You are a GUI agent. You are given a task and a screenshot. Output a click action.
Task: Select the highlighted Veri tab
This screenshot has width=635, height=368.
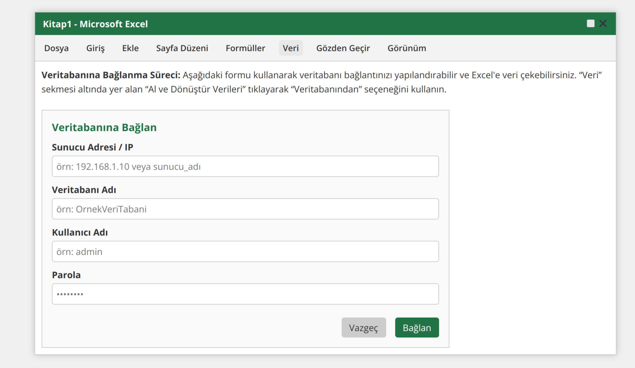291,48
